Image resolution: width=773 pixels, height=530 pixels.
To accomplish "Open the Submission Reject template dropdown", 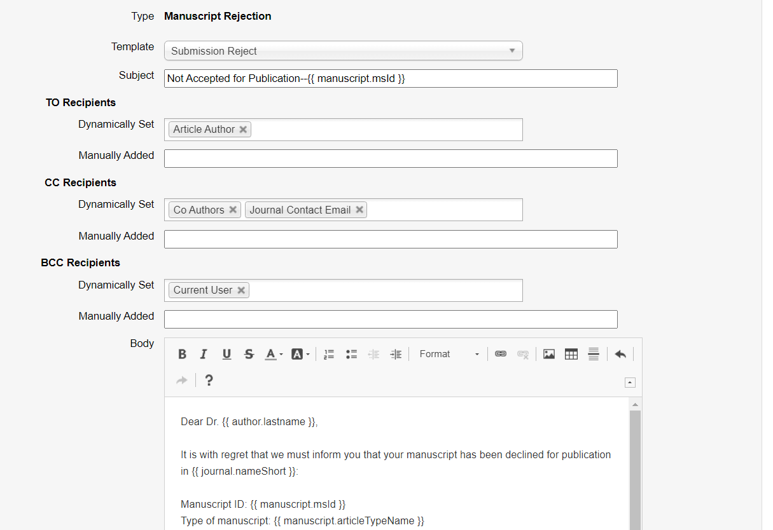I will tap(343, 51).
